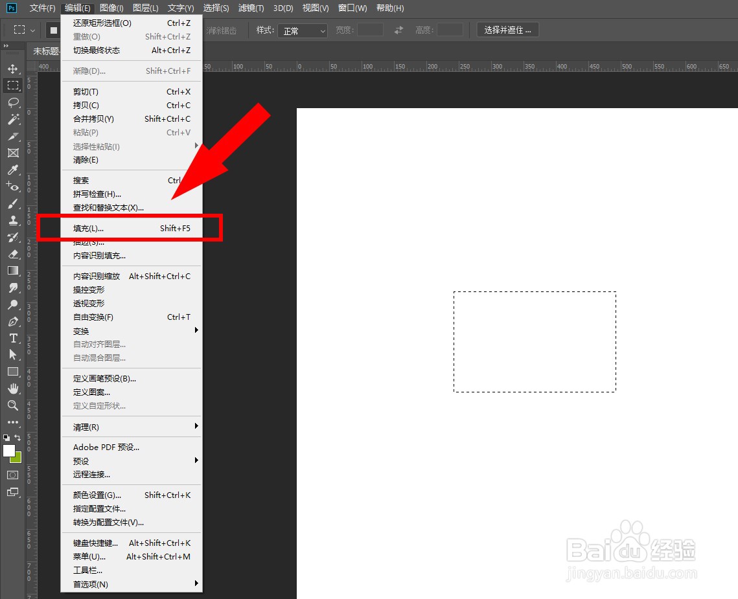Select the Rectangular Marquee tool in toolbox
738x599 pixels.
point(13,85)
